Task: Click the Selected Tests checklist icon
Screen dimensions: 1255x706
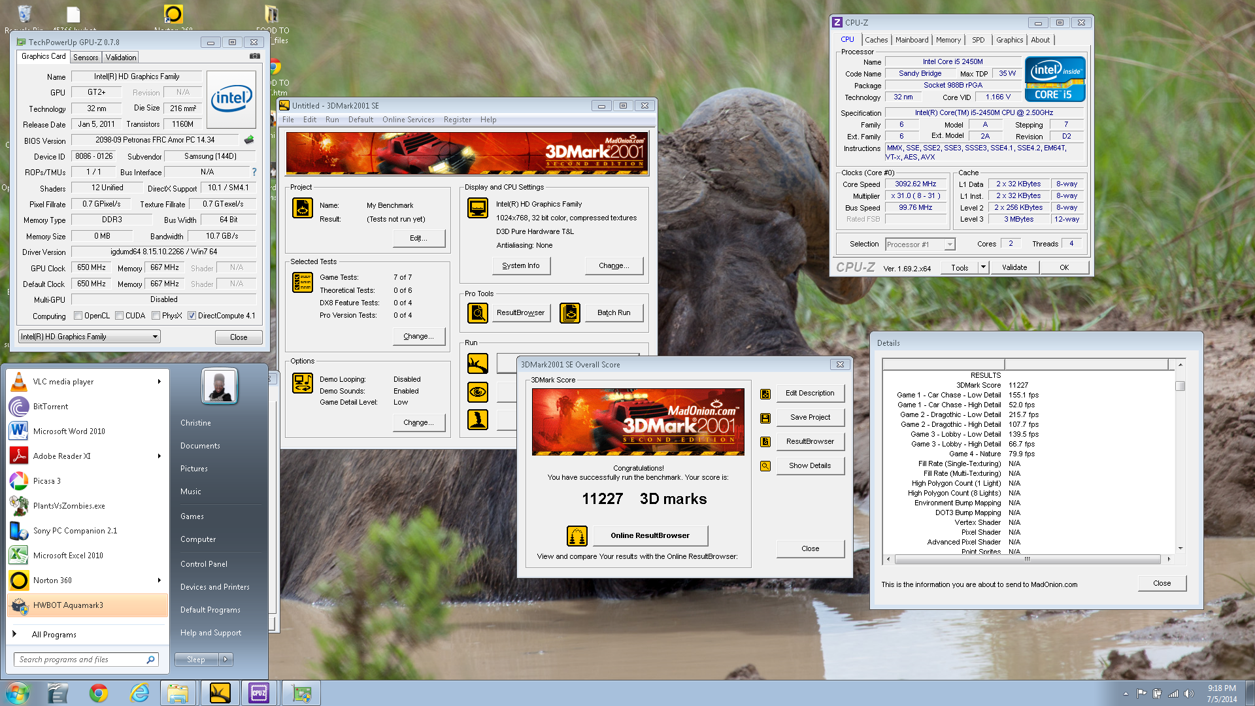Action: pyautogui.click(x=303, y=282)
